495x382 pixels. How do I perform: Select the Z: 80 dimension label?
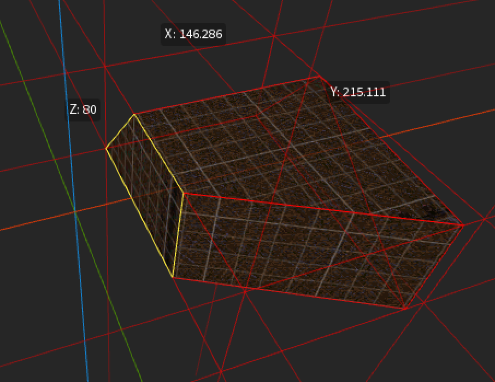[x=82, y=110]
